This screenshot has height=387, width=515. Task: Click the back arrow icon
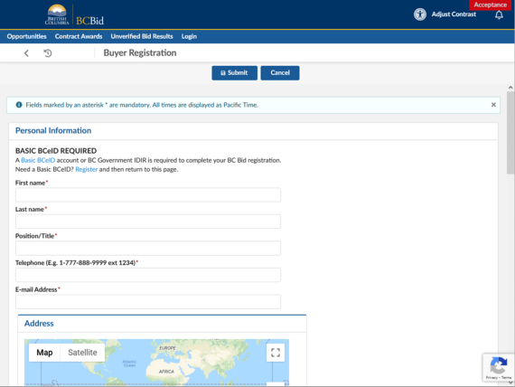pyautogui.click(x=26, y=53)
